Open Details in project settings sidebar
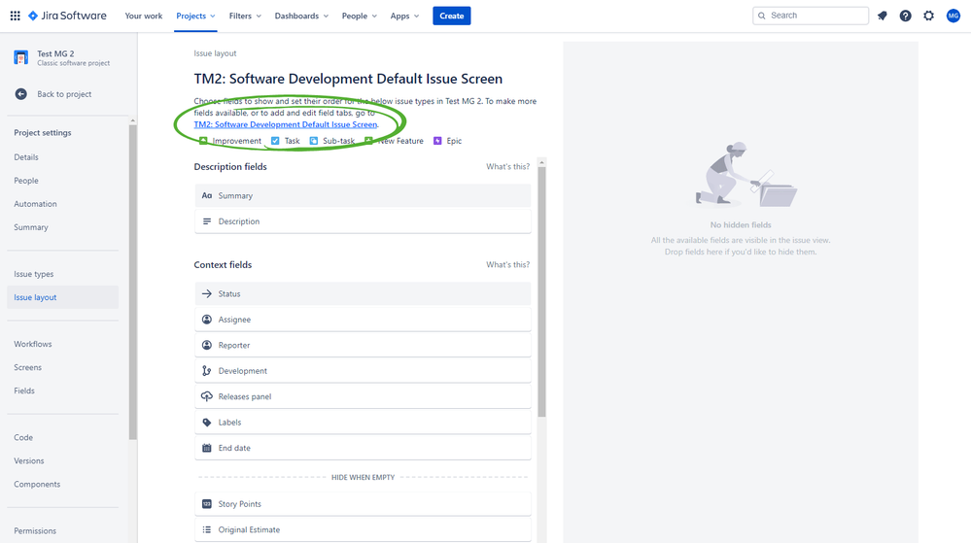 point(26,157)
